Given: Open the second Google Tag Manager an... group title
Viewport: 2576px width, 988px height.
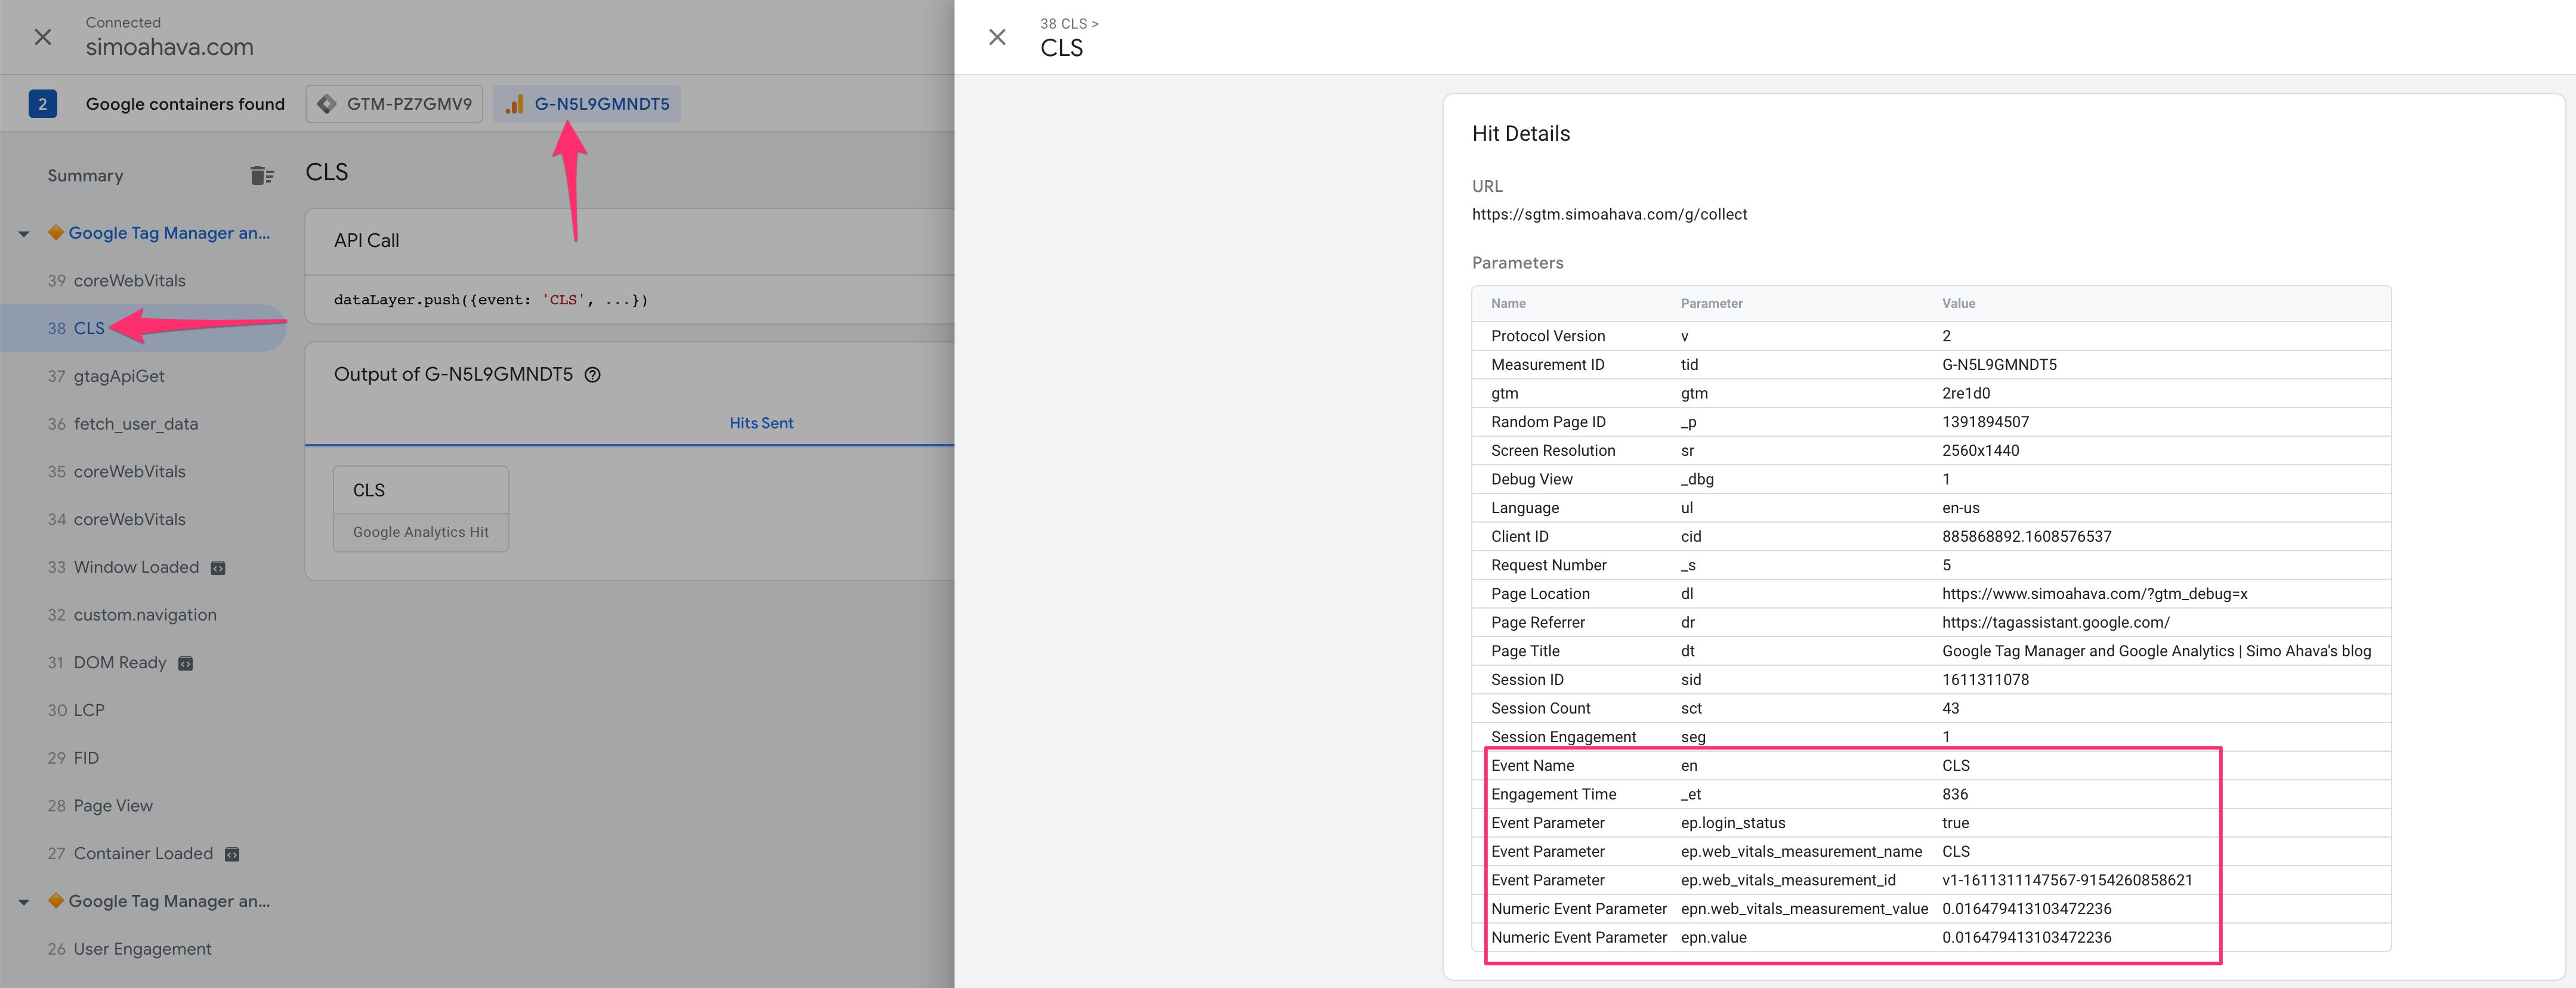Looking at the screenshot, I should coord(169,901).
